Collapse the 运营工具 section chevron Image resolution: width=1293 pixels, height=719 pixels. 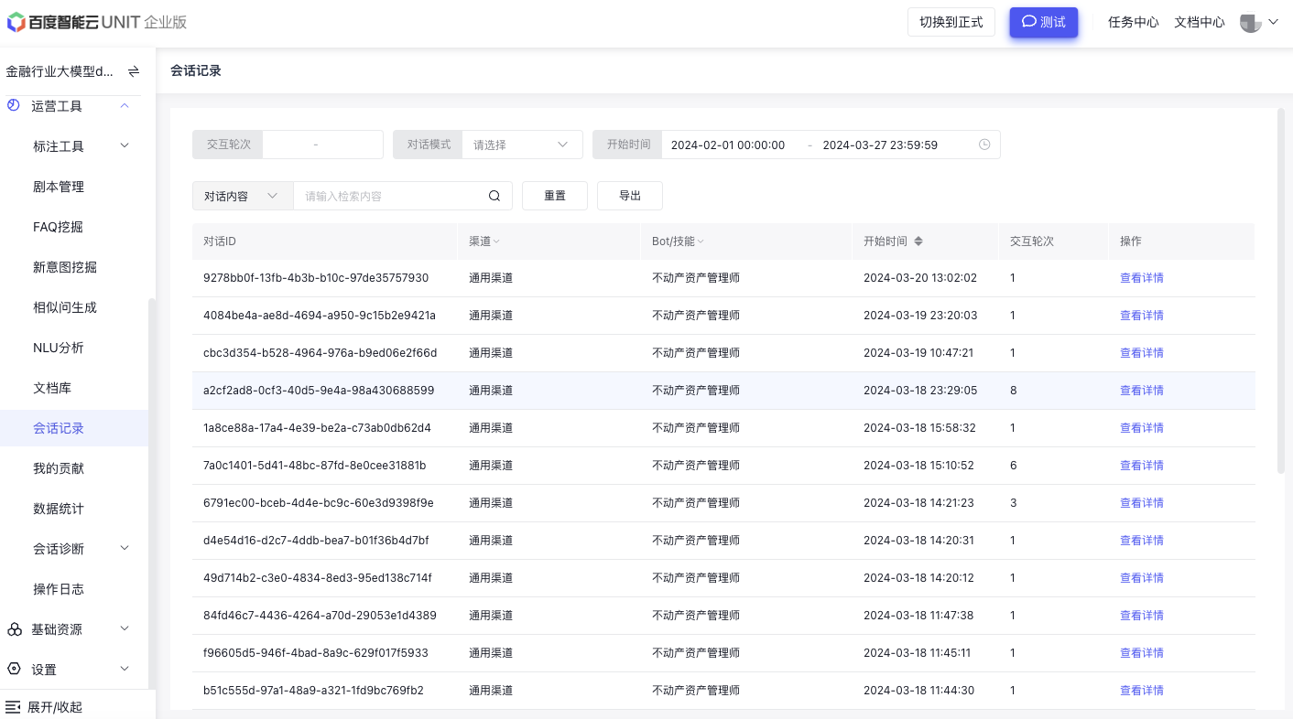pyautogui.click(x=125, y=105)
